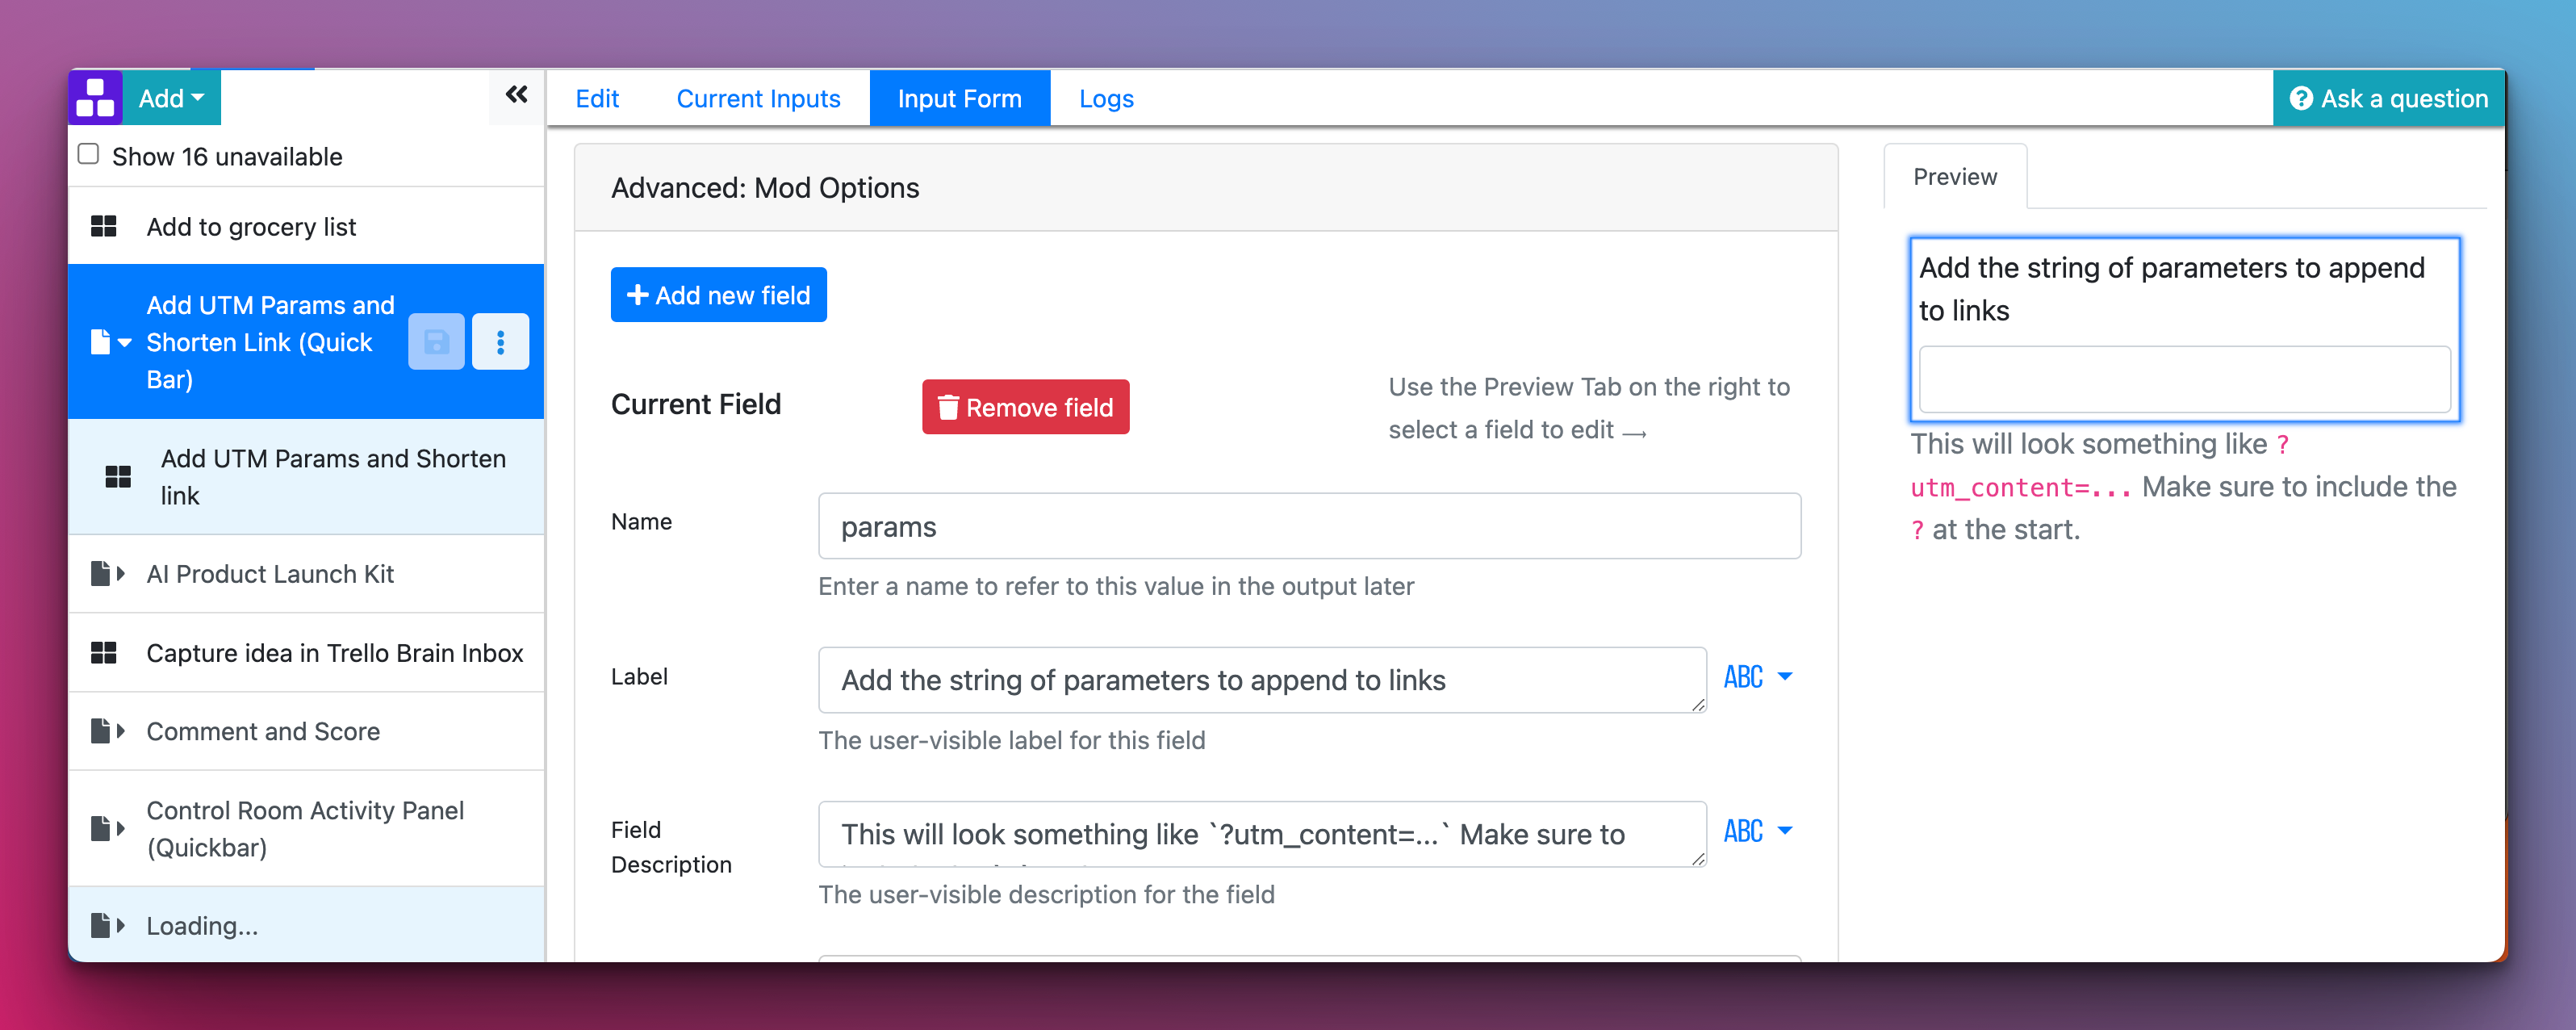2576x1030 pixels.
Task: Click brick icon beside Add UTM Params and Shorten link
Action: [x=118, y=477]
